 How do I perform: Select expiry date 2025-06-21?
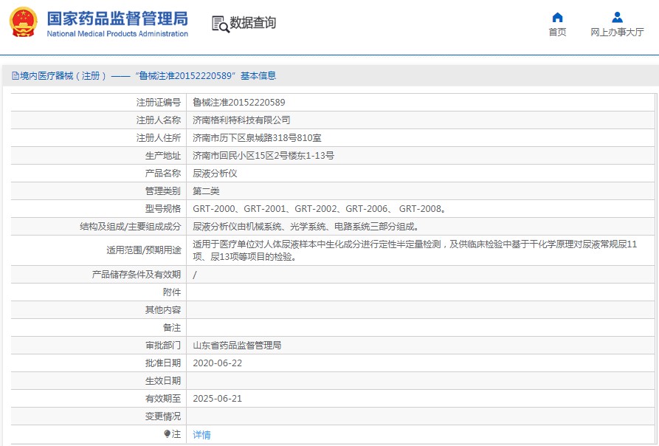[217, 399]
